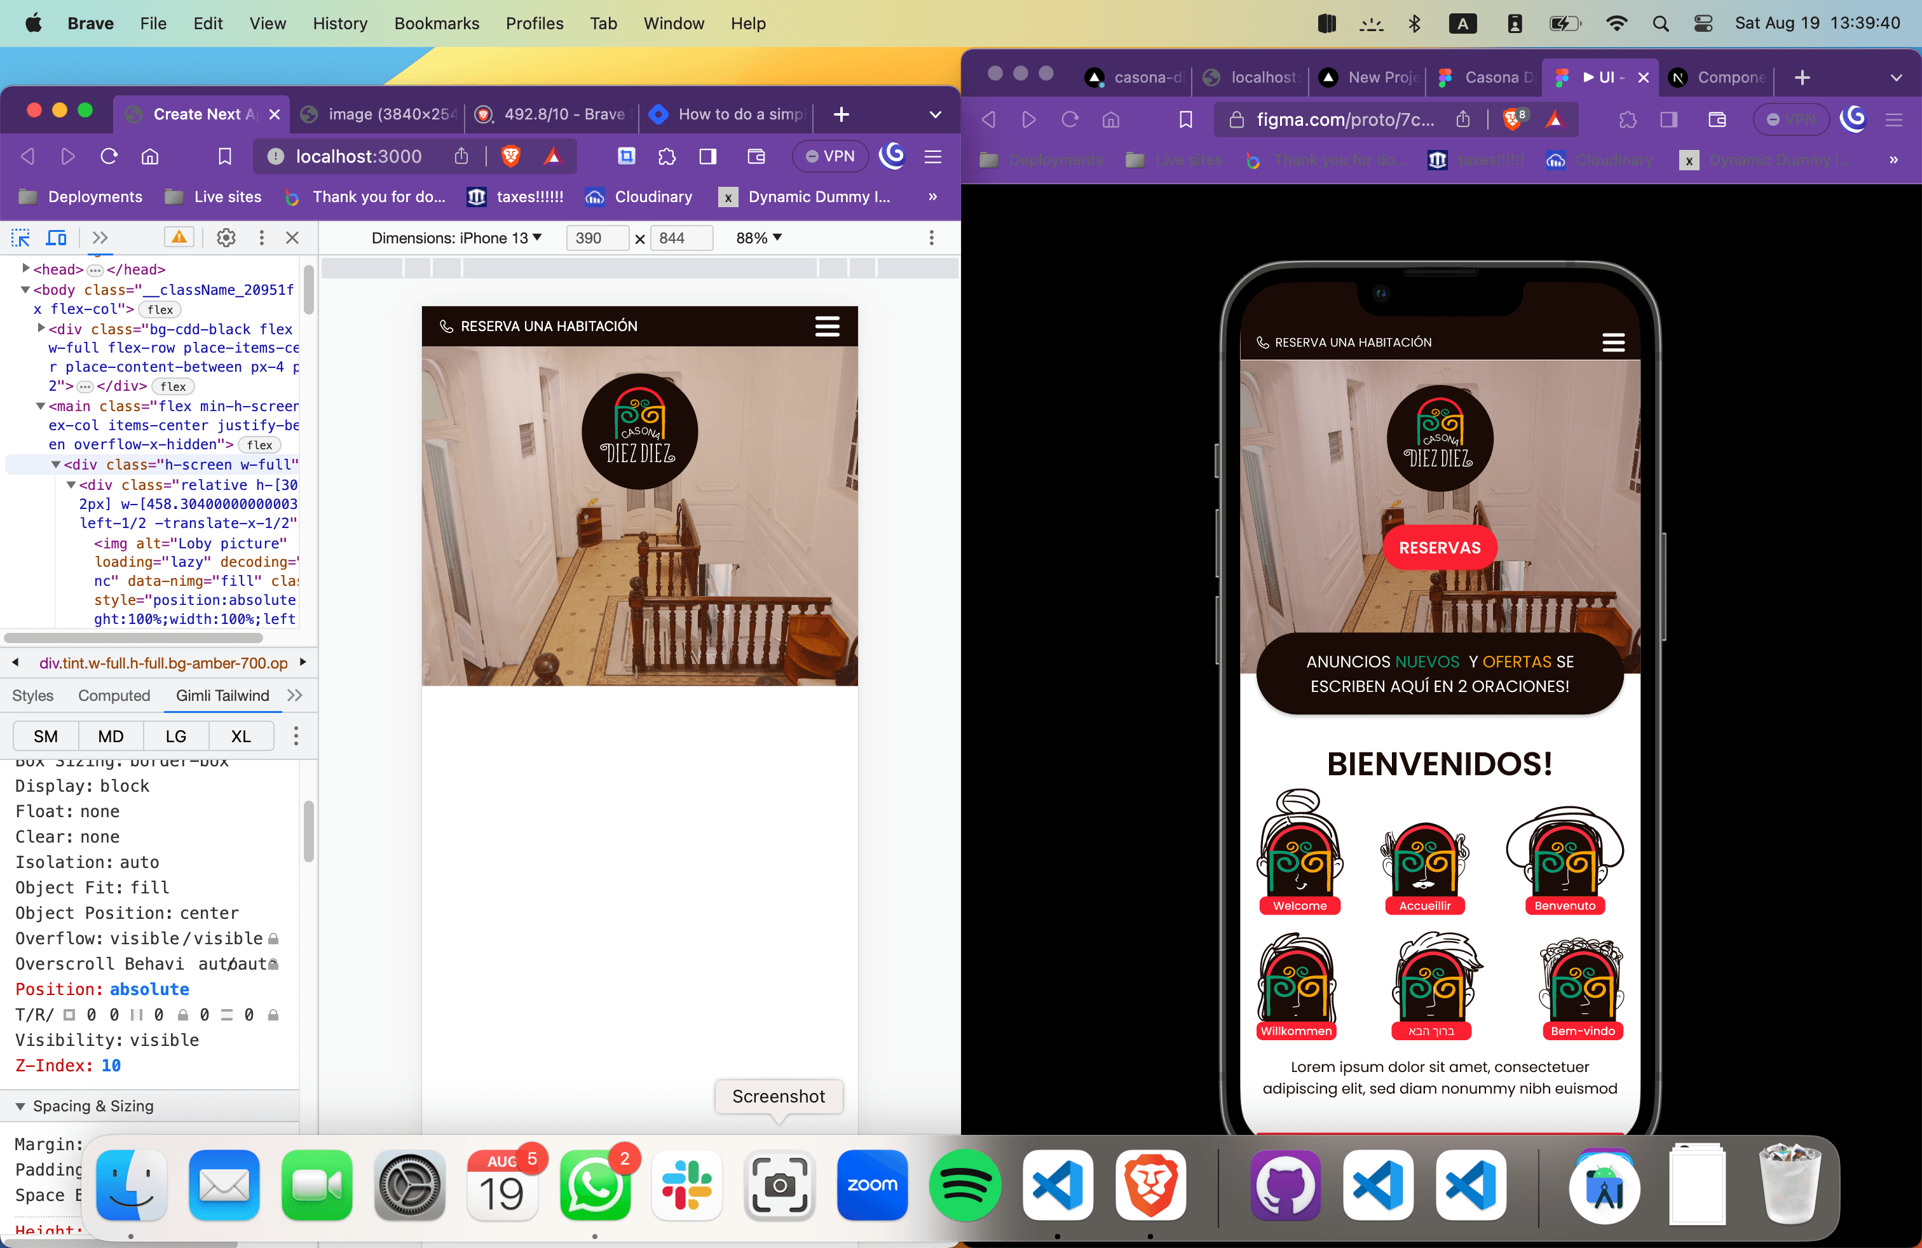Reload the localhost:3000 page
1922x1248 pixels.
click(x=109, y=156)
